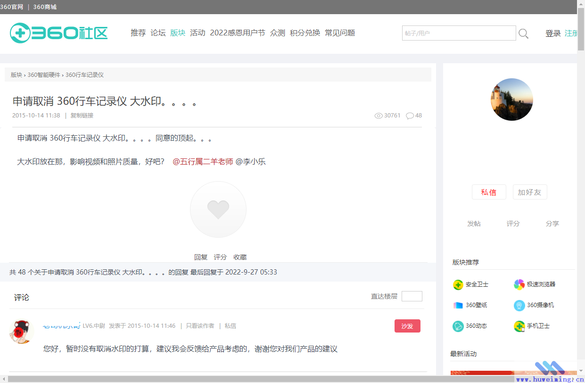Select the sidebar 评分 tab

513,224
